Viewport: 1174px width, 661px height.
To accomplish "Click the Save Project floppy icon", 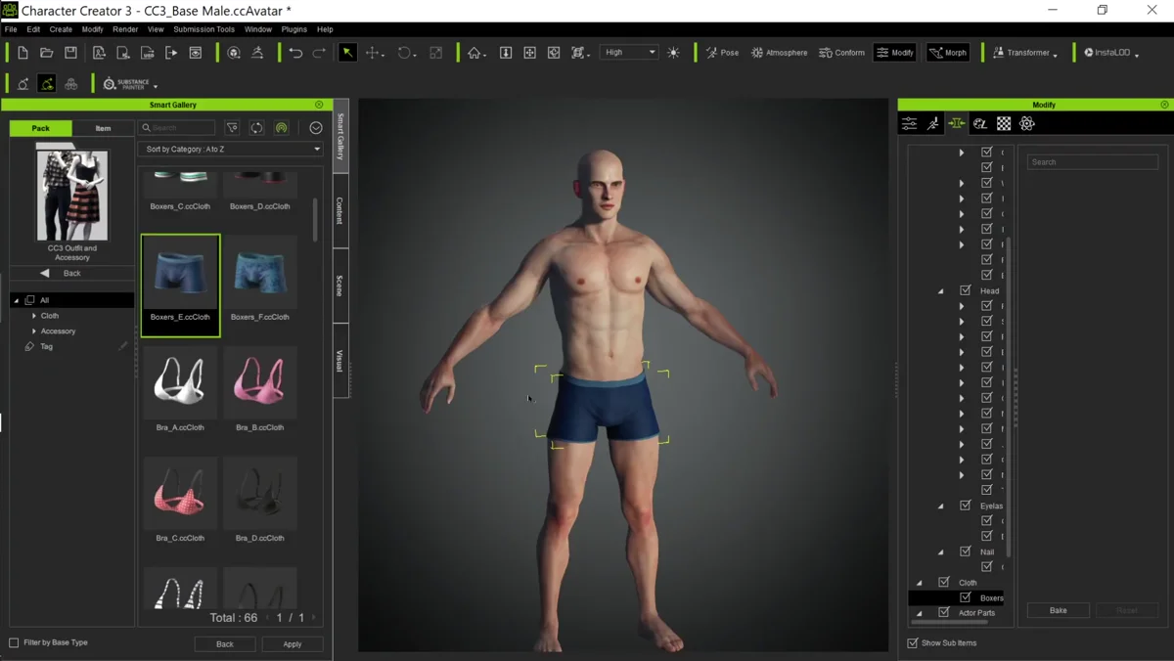I will click(70, 53).
